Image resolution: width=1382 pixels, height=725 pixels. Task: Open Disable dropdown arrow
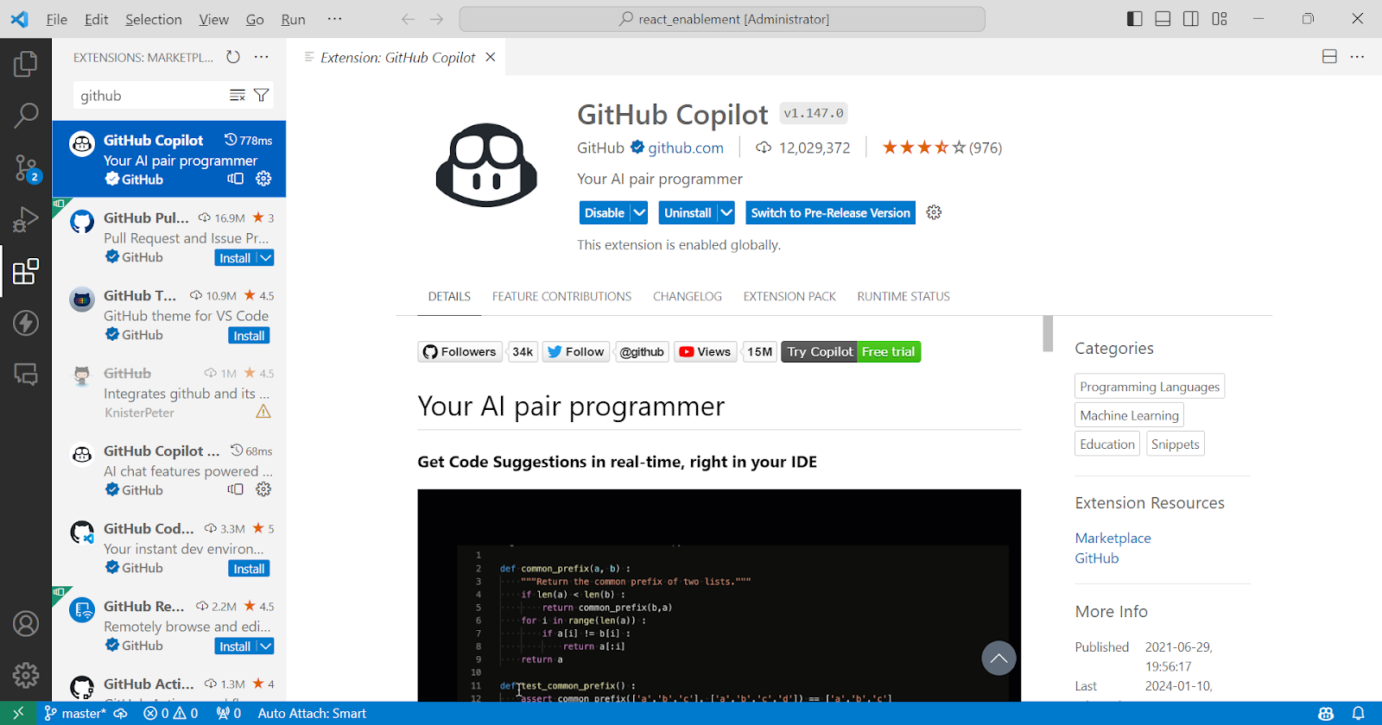point(639,212)
